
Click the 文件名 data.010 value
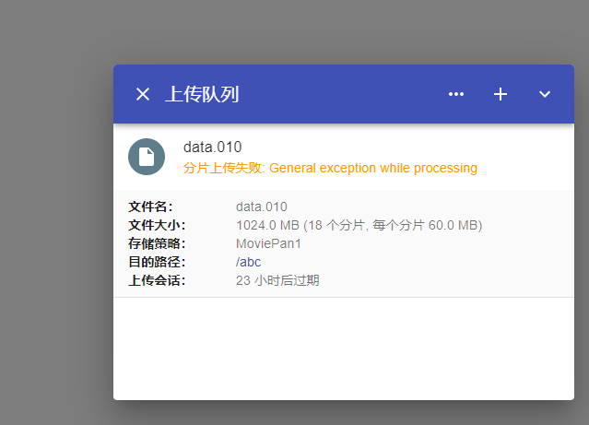(x=262, y=207)
